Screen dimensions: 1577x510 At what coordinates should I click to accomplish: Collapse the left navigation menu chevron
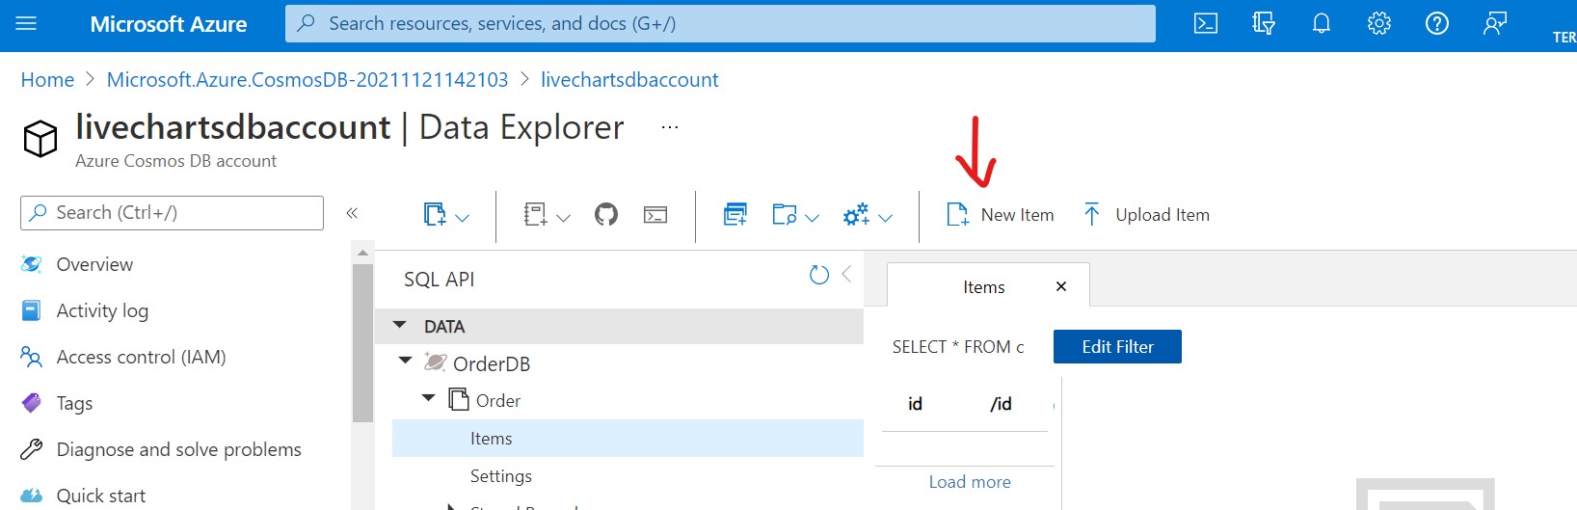pyautogui.click(x=352, y=213)
